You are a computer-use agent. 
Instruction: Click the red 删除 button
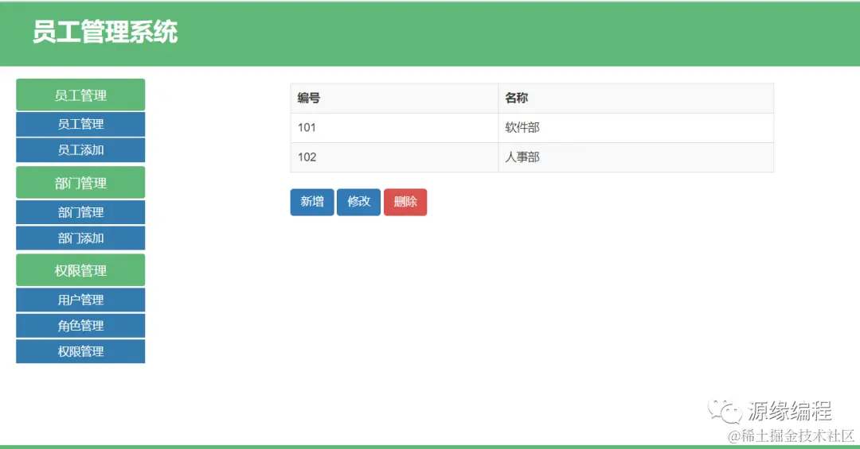(x=405, y=202)
